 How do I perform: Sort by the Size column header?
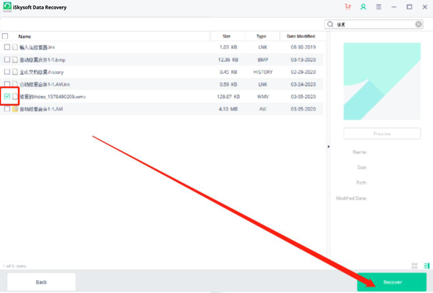point(226,36)
